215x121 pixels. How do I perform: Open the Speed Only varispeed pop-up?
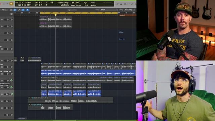[63, 3]
